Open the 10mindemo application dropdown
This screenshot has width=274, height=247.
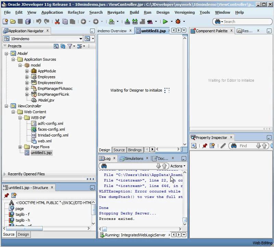[x=81, y=39]
